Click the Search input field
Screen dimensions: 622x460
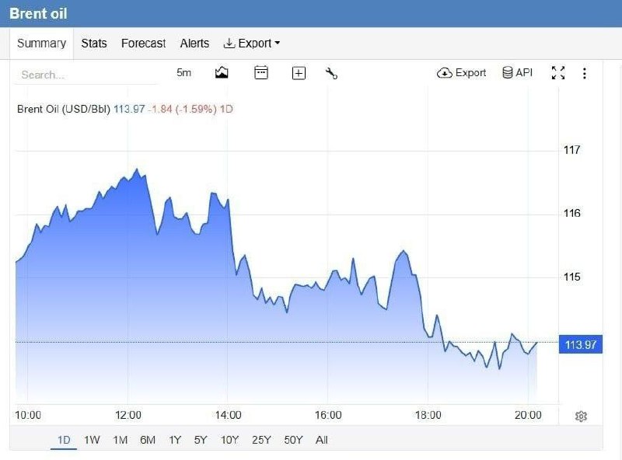click(86, 75)
